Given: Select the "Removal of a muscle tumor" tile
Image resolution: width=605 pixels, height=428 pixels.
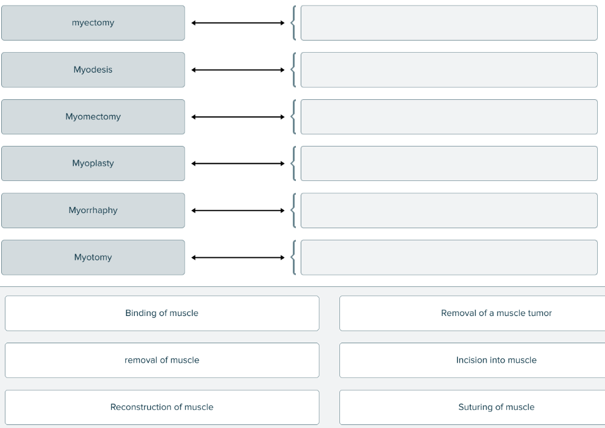Looking at the screenshot, I should point(472,313).
